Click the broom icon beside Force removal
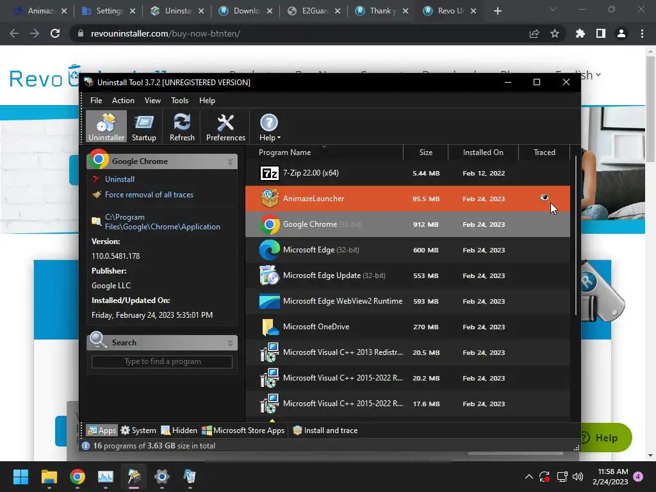This screenshot has height=492, width=656. click(97, 195)
